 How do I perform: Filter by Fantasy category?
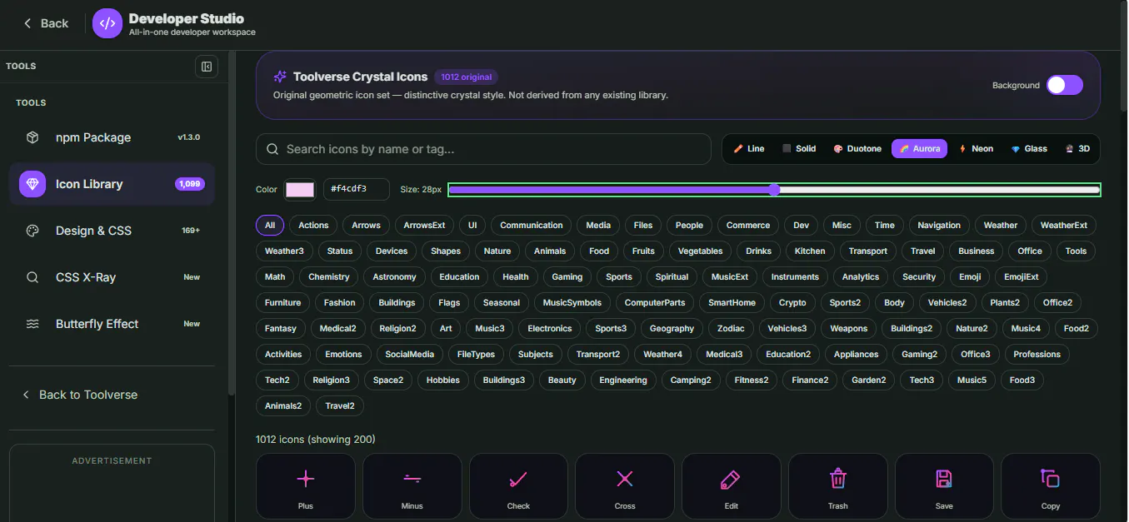pyautogui.click(x=281, y=328)
